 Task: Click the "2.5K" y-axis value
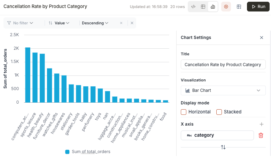[x=14, y=35]
